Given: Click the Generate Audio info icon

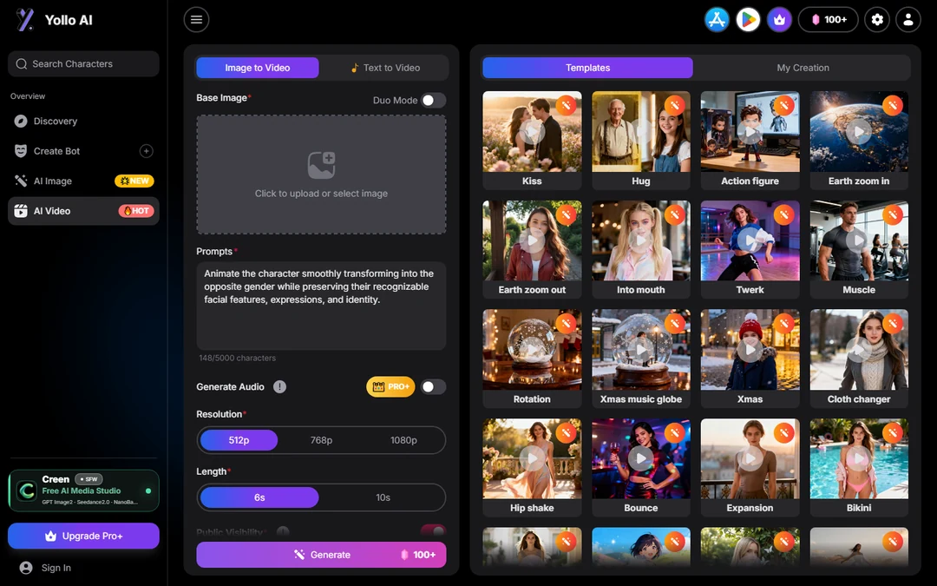Looking at the screenshot, I should [279, 387].
